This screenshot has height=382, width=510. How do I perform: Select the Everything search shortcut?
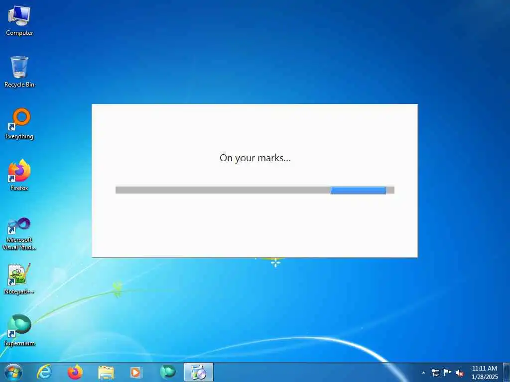pos(19,124)
